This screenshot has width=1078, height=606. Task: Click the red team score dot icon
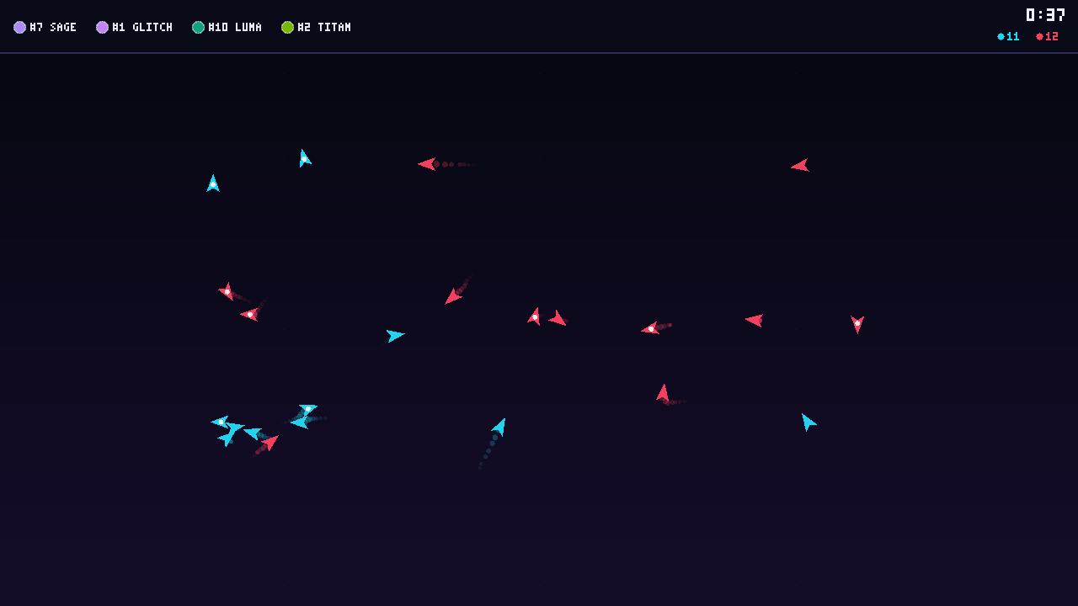coord(1039,37)
